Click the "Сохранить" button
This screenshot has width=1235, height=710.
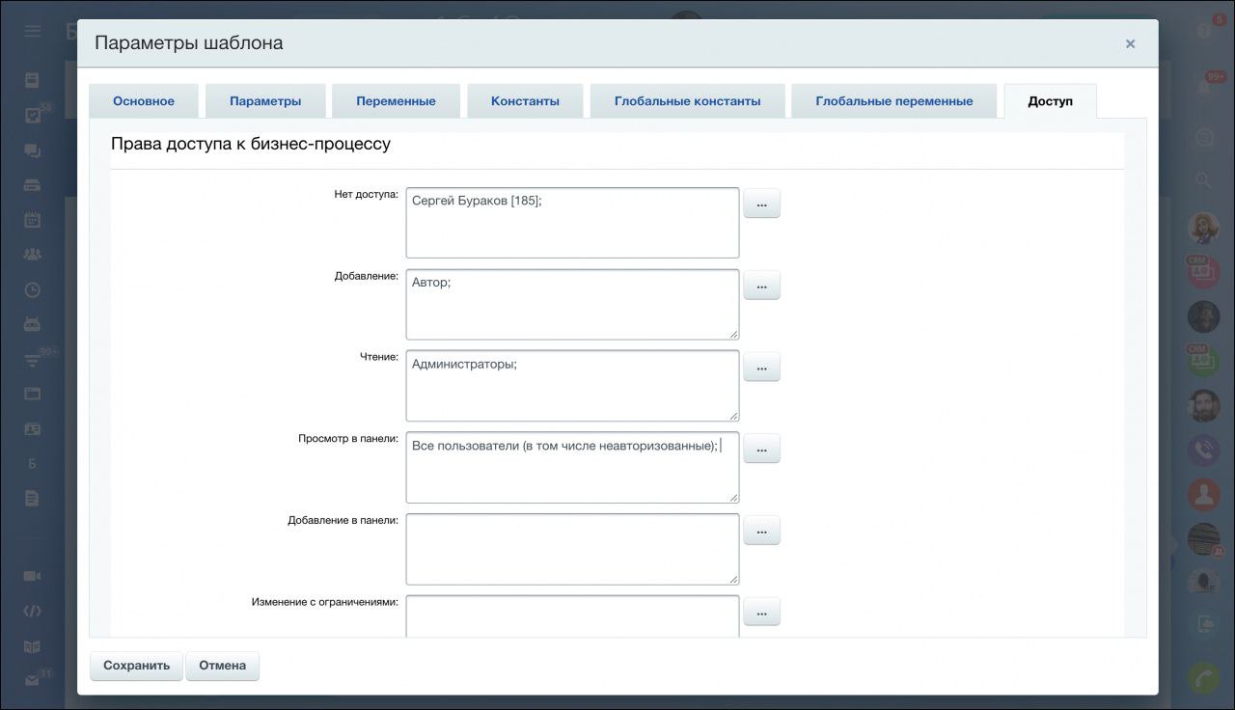coord(136,666)
